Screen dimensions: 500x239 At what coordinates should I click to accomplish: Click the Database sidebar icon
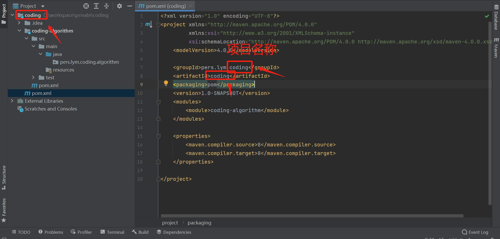[x=496, y=7]
